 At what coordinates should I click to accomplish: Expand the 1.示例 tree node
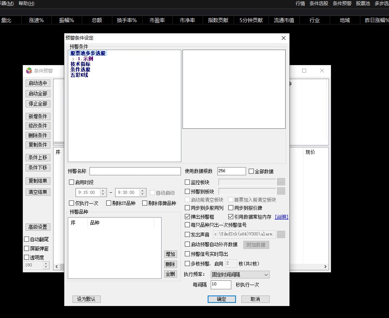pos(73,59)
